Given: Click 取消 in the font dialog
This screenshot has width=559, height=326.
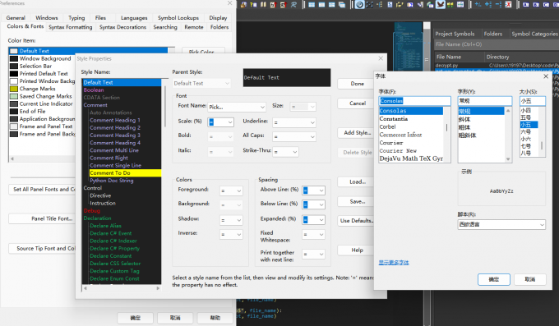Looking at the screenshot, I should (x=529, y=279).
